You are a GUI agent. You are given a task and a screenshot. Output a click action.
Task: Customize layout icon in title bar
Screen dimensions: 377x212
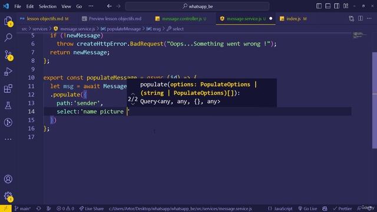click(x=346, y=6)
